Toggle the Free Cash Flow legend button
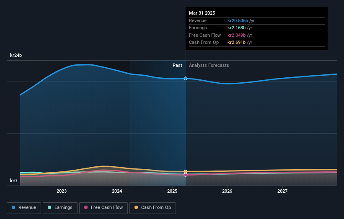This screenshot has height=219, width=344. coord(103,208)
